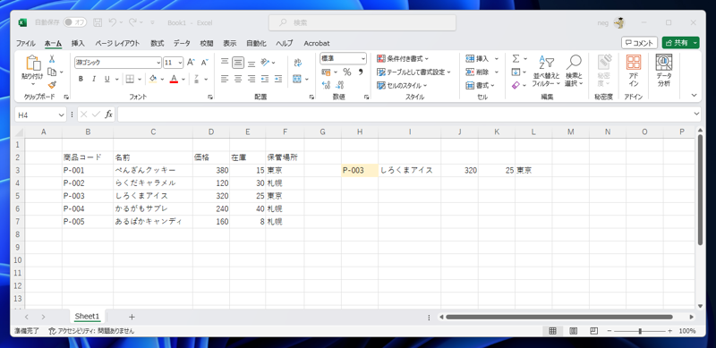Click the 共有 share button
The height and width of the screenshot is (348, 716).
pyautogui.click(x=680, y=42)
